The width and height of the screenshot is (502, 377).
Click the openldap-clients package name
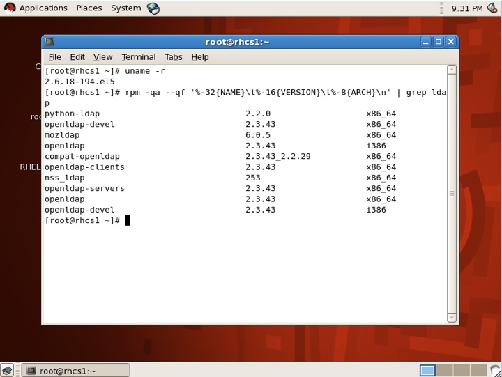pos(84,167)
